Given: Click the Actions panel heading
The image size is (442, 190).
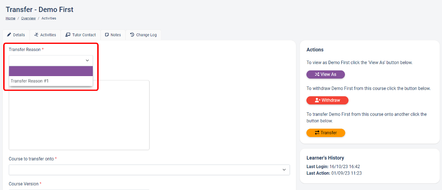Looking at the screenshot, I should [x=315, y=50].
